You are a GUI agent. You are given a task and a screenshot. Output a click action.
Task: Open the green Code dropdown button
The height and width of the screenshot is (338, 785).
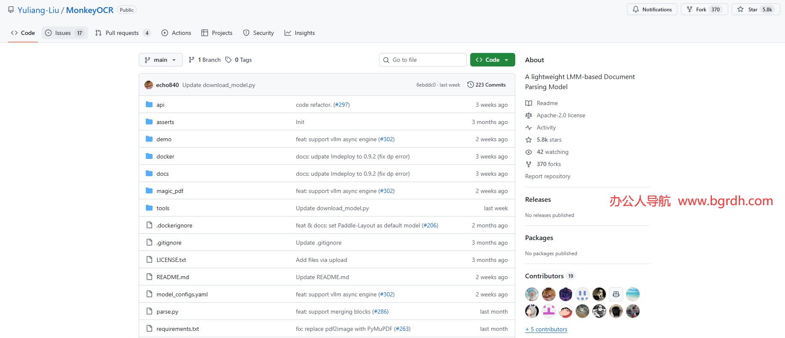coord(492,60)
